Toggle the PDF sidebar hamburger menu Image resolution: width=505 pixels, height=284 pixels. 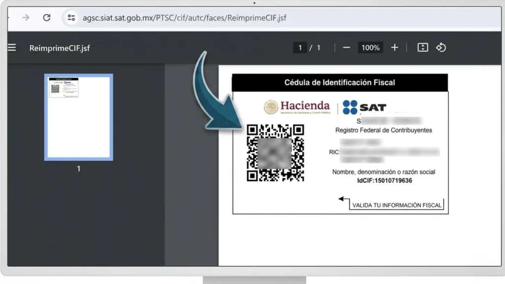[12, 48]
